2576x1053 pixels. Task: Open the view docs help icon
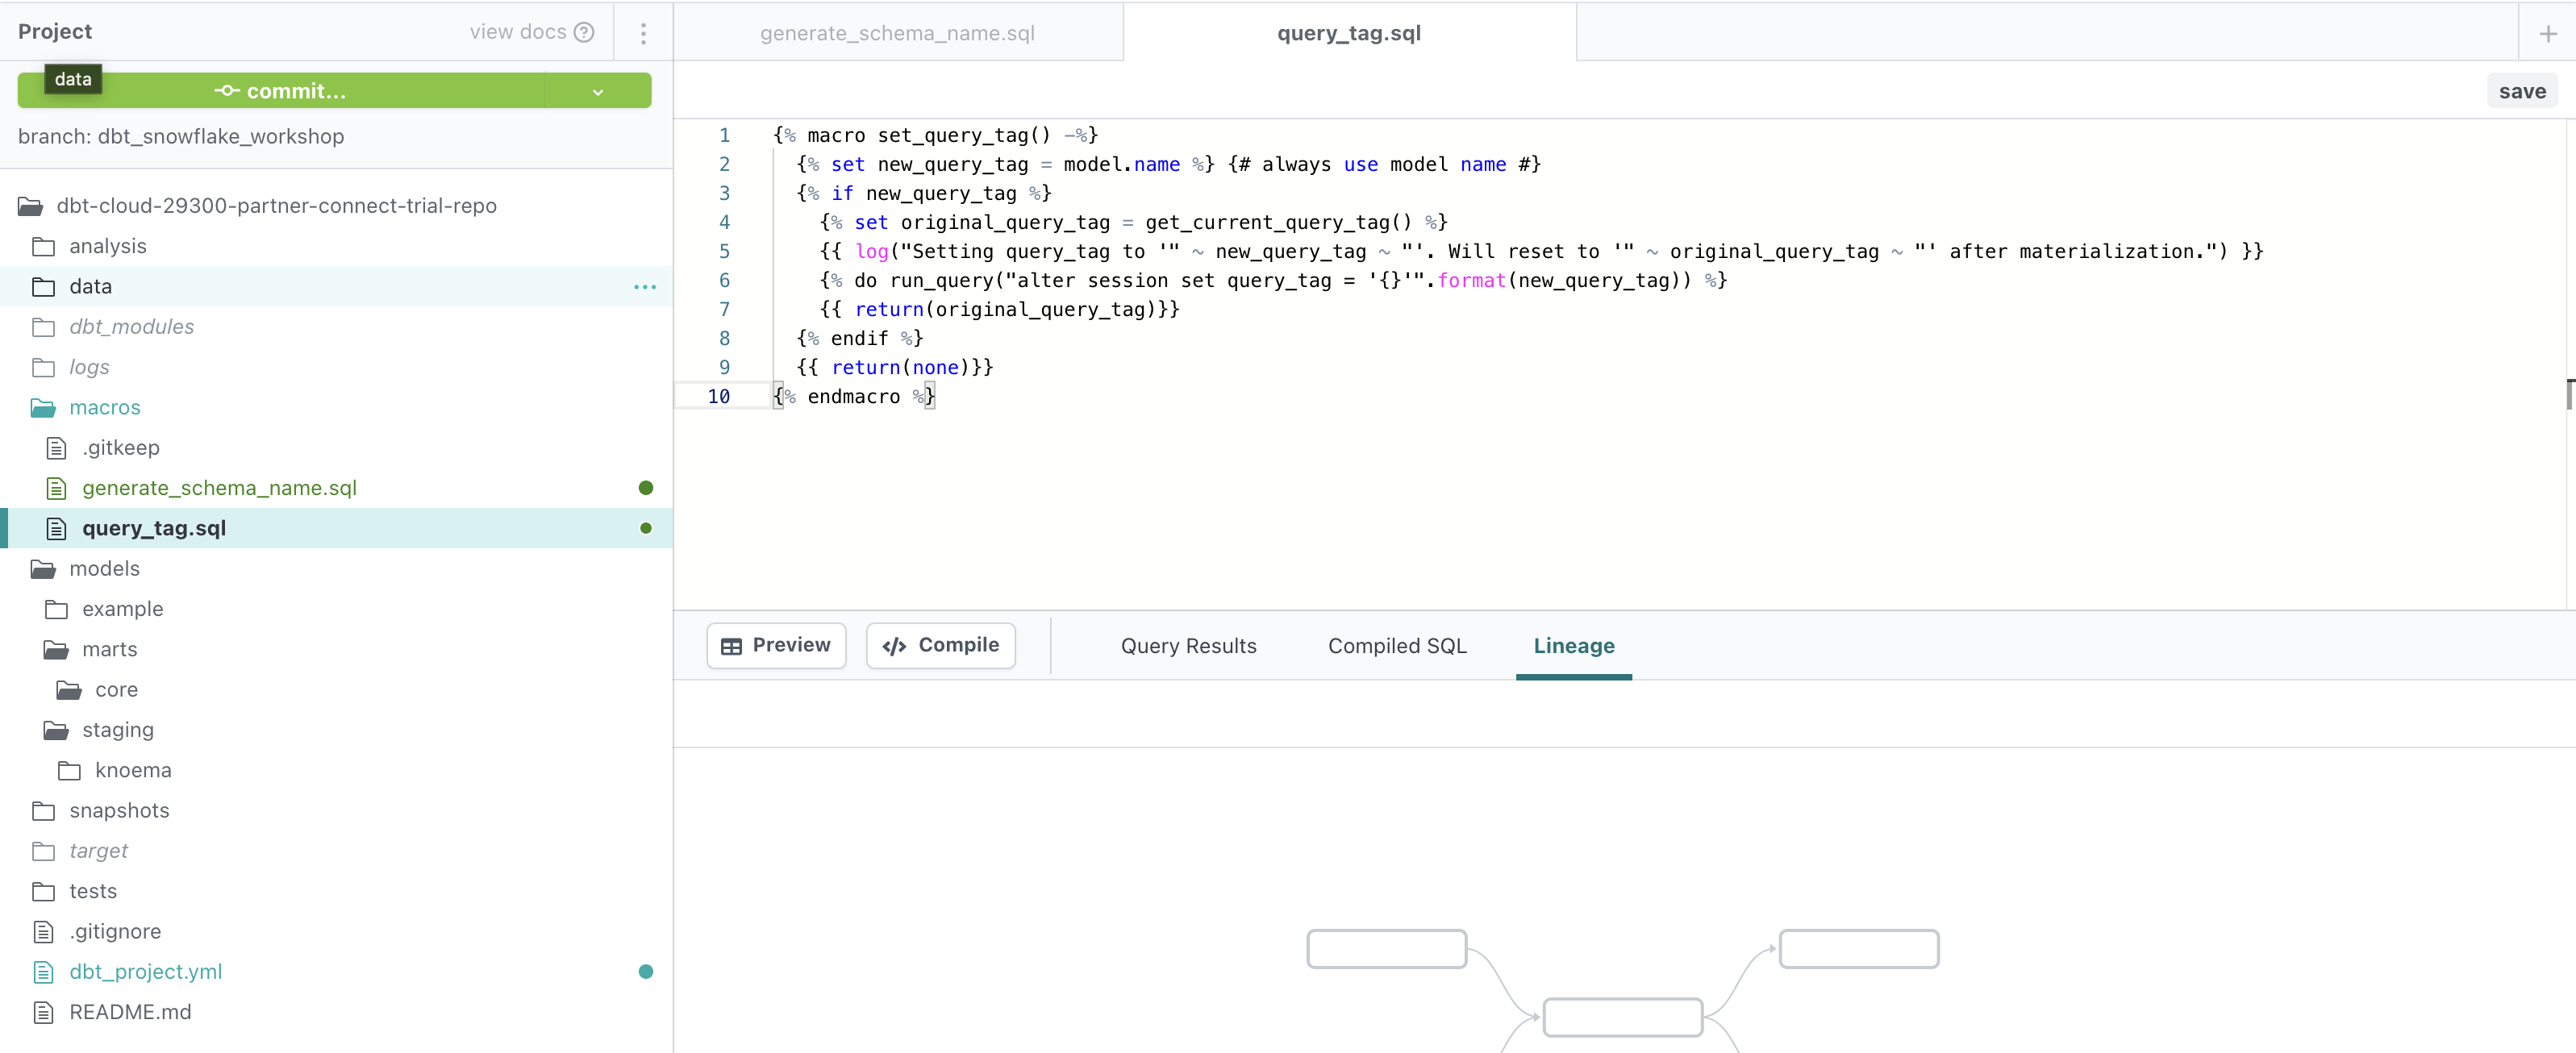[x=584, y=32]
